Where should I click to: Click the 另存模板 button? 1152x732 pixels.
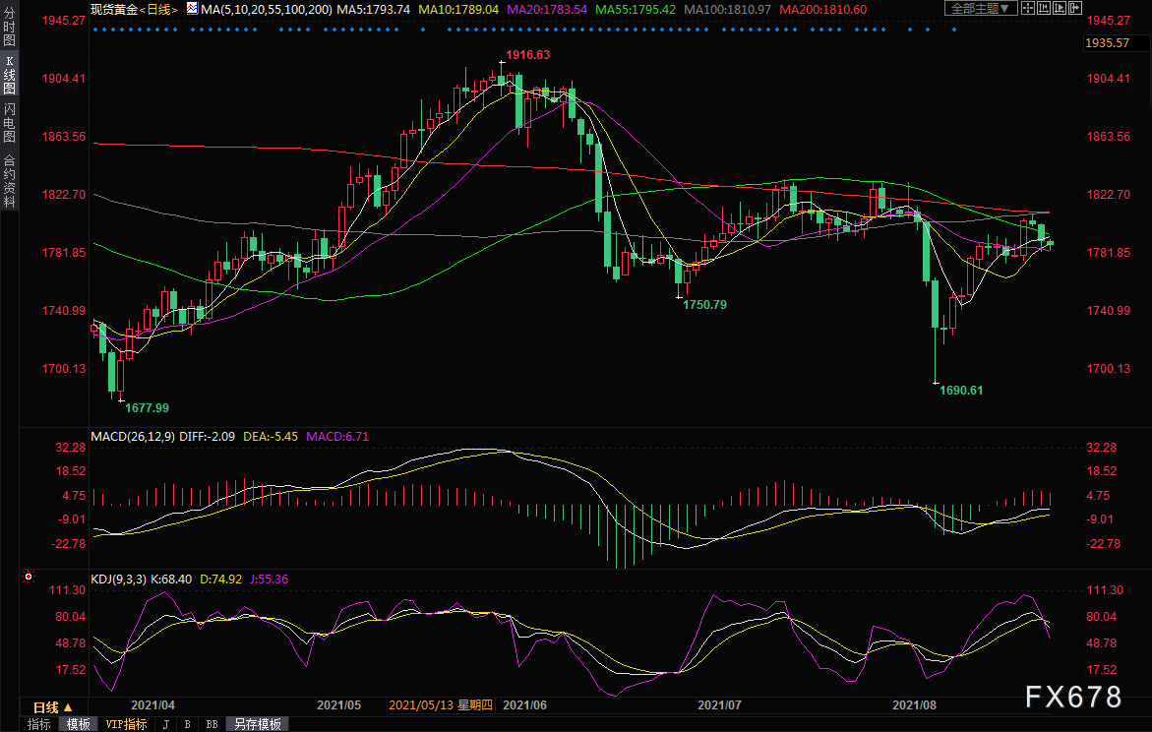(x=257, y=724)
